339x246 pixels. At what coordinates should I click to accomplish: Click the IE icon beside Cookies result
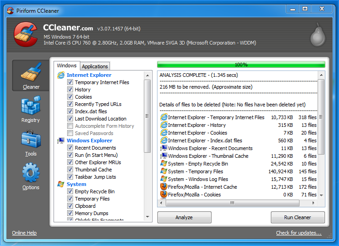(164, 133)
